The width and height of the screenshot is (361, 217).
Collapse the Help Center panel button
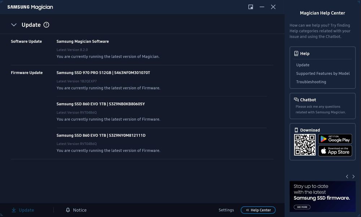click(x=258, y=210)
